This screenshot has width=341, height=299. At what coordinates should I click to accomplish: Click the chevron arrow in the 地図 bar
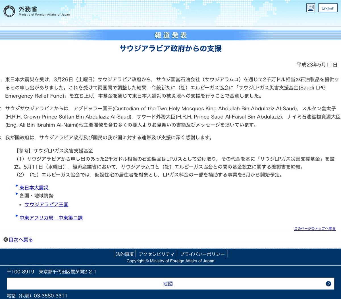pyautogui.click(x=328, y=284)
